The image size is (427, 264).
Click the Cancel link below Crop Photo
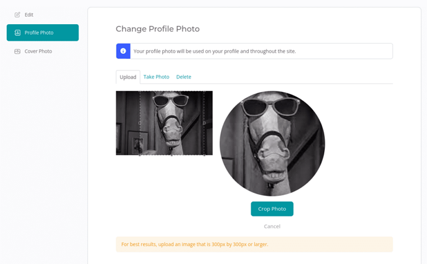[x=272, y=226]
